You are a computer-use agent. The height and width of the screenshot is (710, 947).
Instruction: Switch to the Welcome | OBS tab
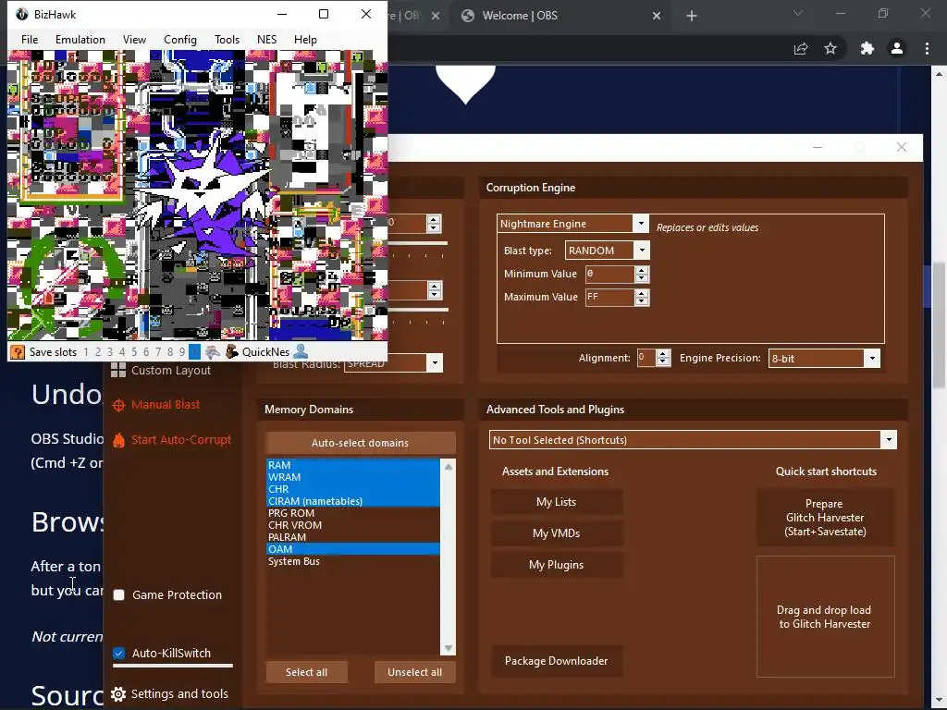click(x=561, y=16)
